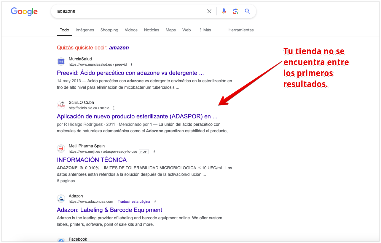
Task: Open the 'INFORMACIÓN TÉCNICA' result
Action: [x=92, y=160]
